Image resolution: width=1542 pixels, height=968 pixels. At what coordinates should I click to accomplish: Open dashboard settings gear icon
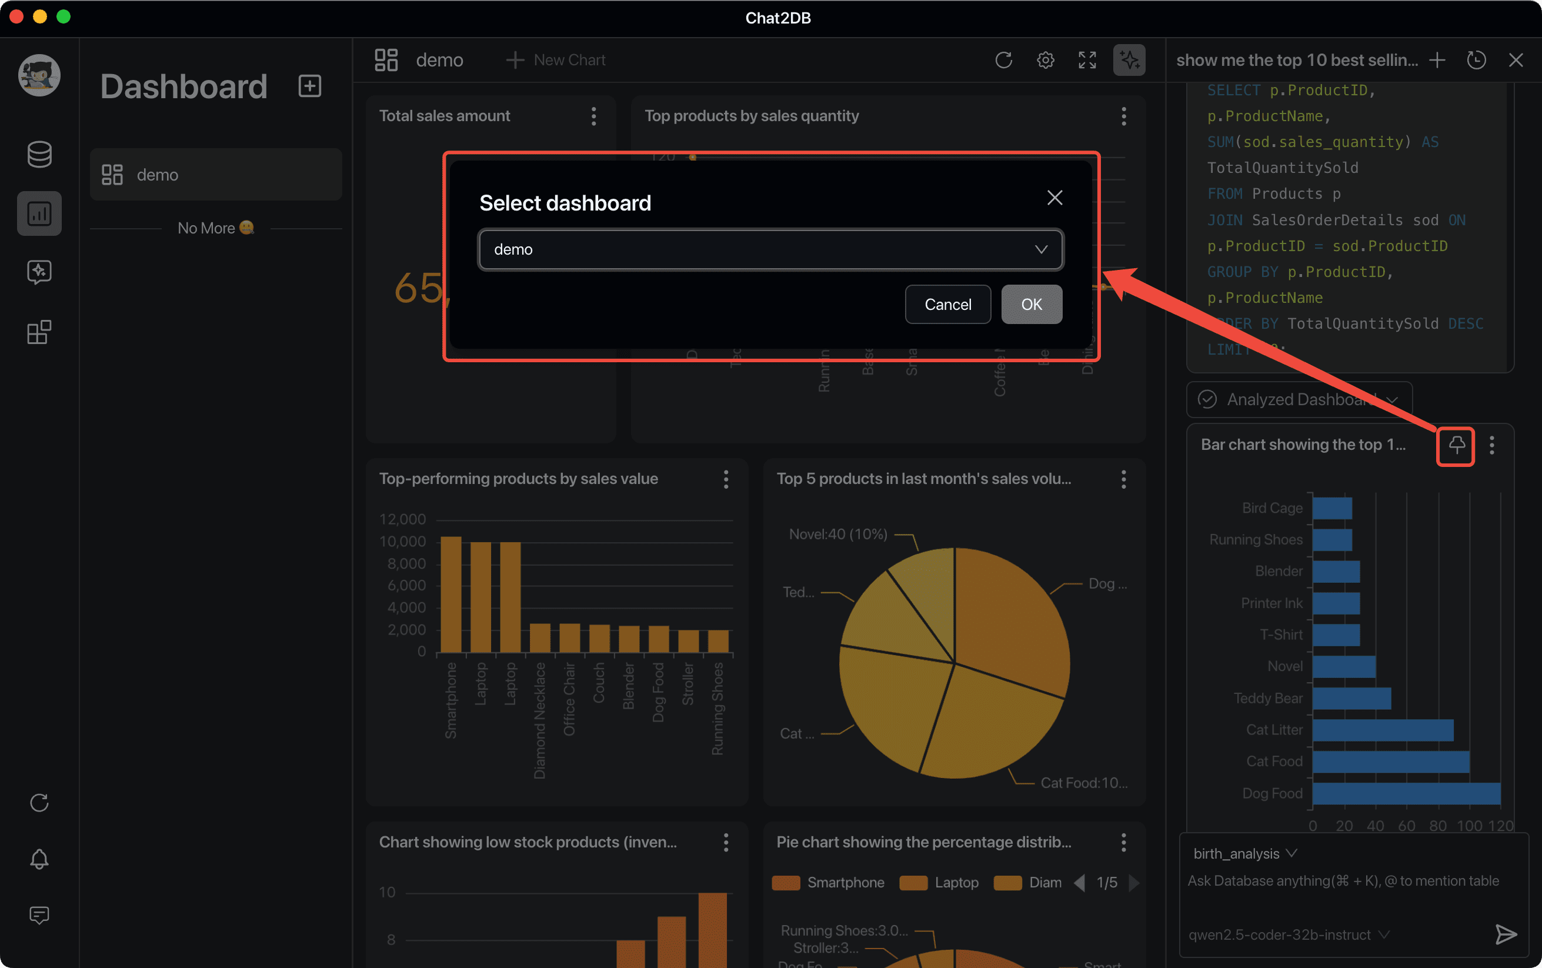1045,60
